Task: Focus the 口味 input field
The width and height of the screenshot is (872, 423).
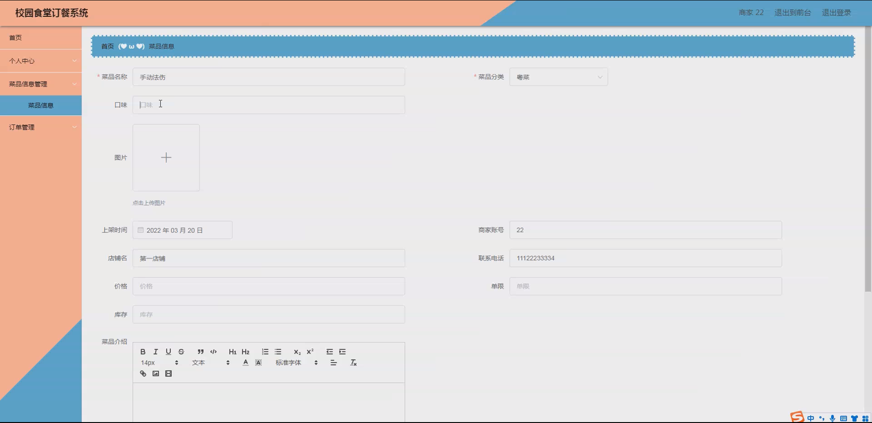Action: click(269, 105)
